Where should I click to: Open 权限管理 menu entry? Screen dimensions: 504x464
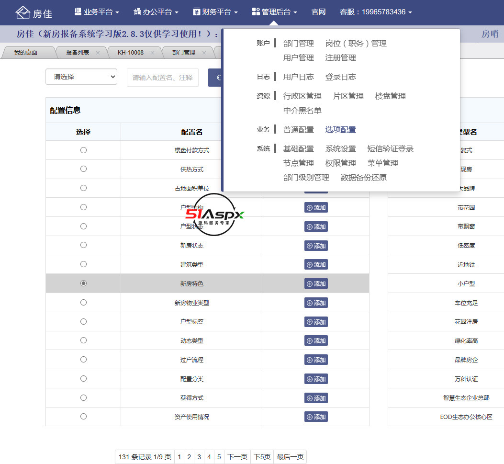pos(340,163)
